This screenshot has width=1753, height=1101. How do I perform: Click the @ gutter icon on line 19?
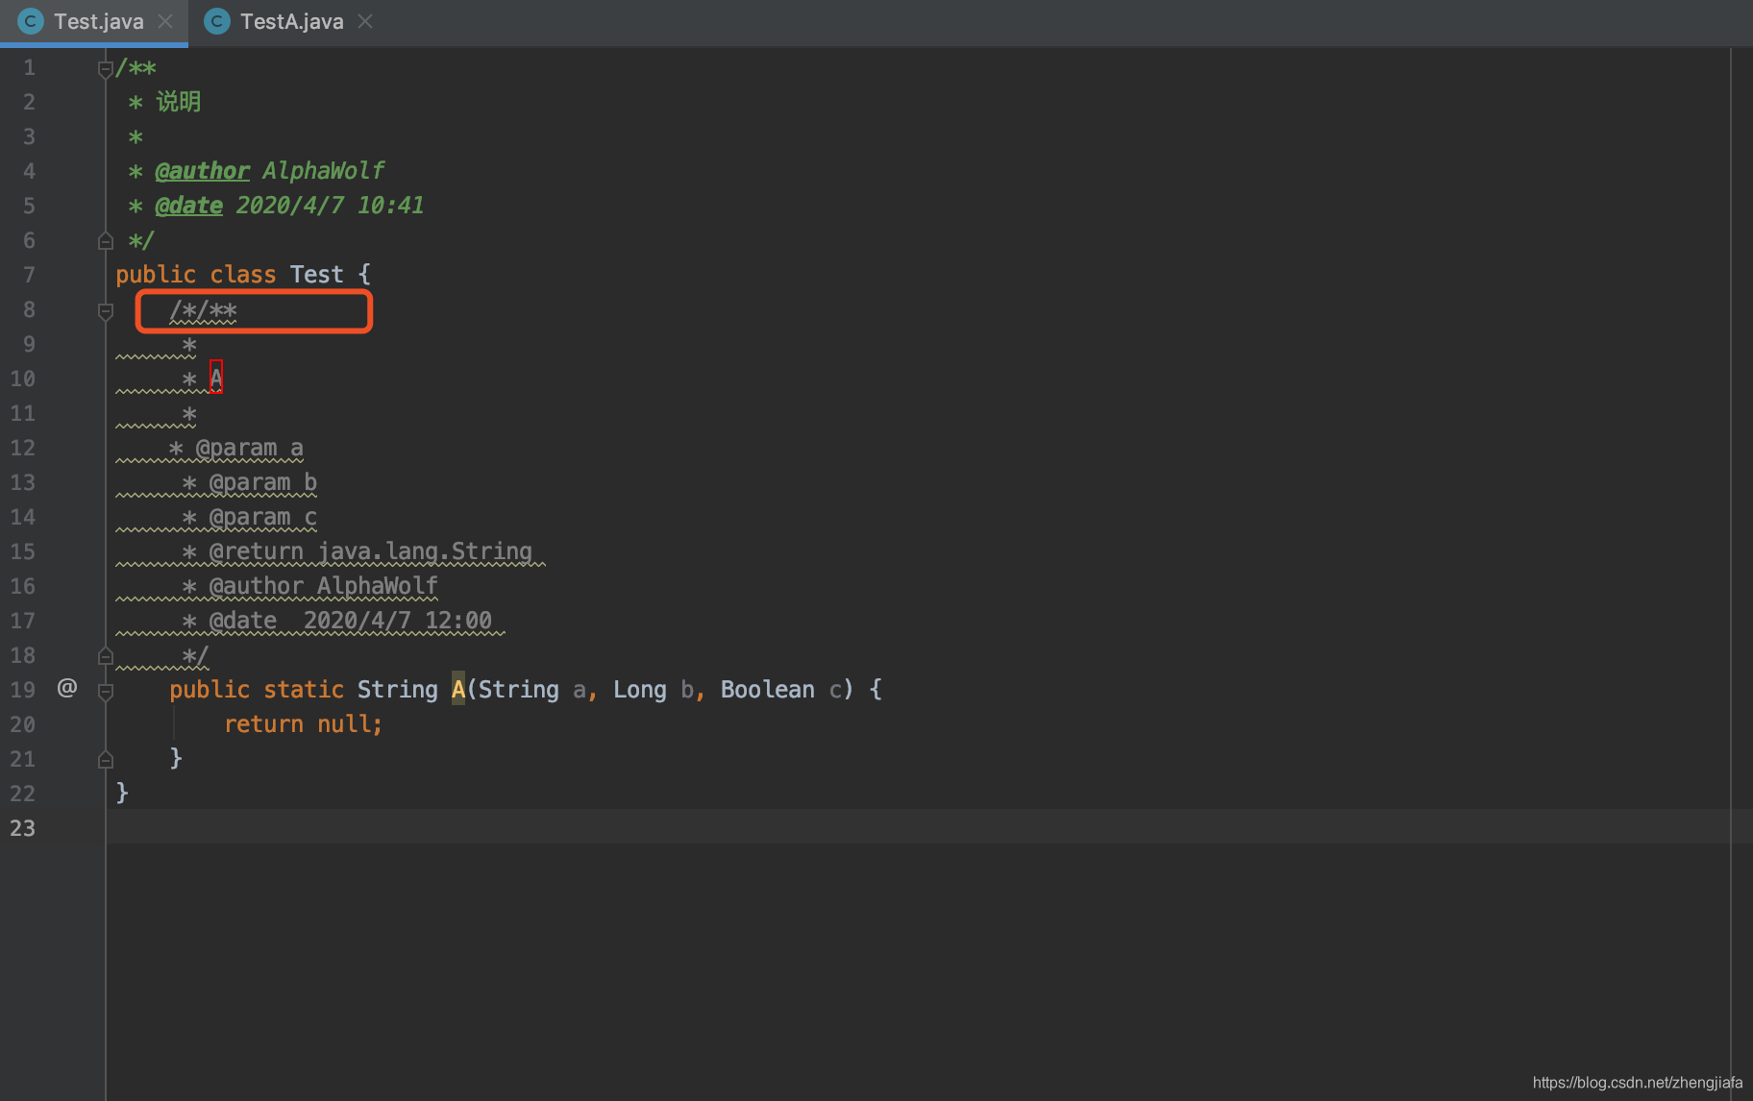point(67,688)
